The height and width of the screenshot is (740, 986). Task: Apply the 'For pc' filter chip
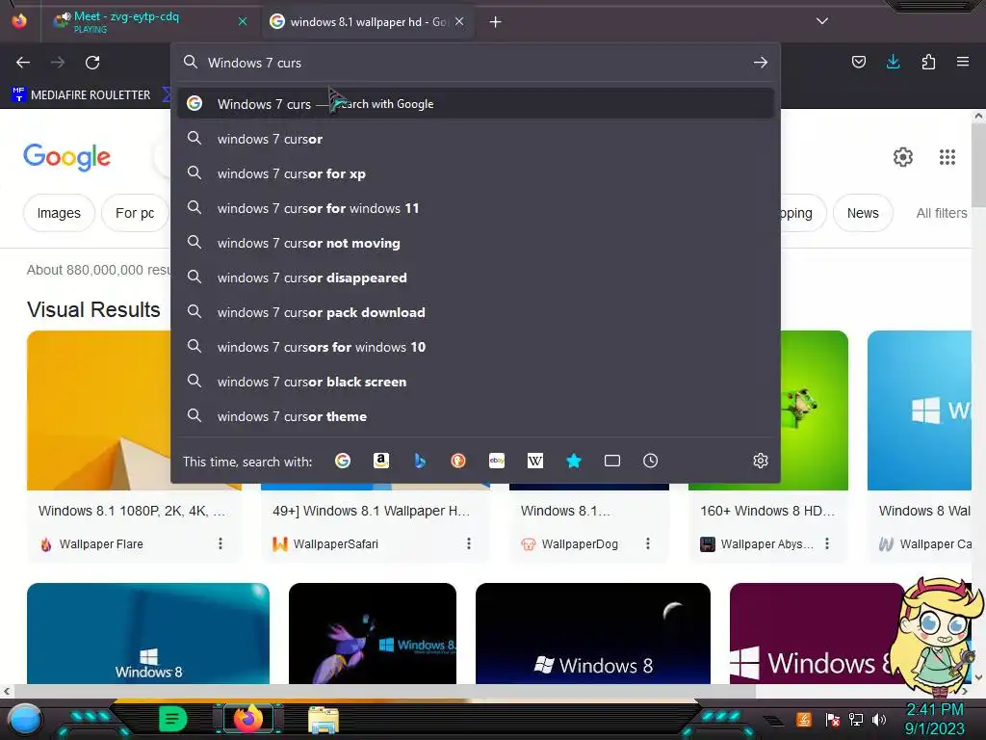(135, 213)
